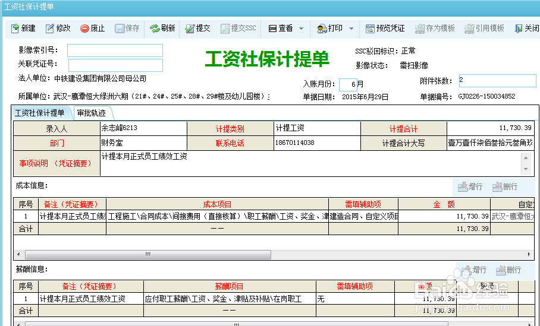Image resolution: width=540 pixels, height=326 pixels.
Task: Click the 备注 cell in 薪酬信息 row 1
Action: pyautogui.click(x=91, y=299)
